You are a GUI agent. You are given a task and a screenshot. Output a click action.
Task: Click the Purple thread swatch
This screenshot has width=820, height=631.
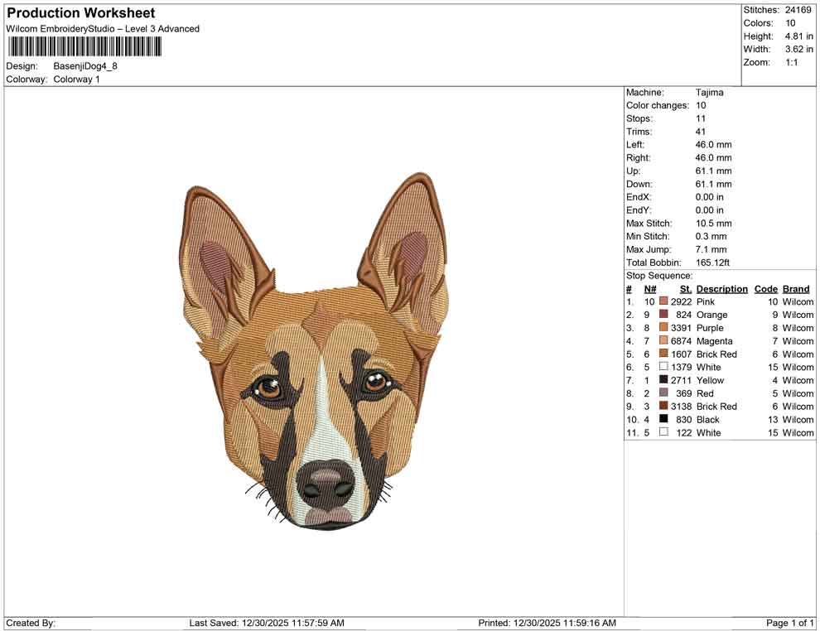click(662, 328)
